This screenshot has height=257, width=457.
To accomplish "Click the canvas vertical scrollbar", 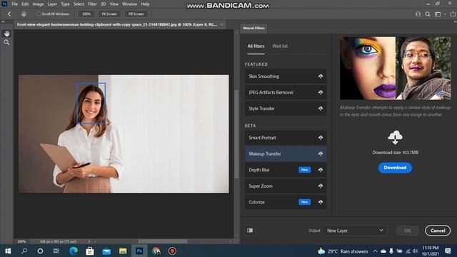I will point(236,134).
